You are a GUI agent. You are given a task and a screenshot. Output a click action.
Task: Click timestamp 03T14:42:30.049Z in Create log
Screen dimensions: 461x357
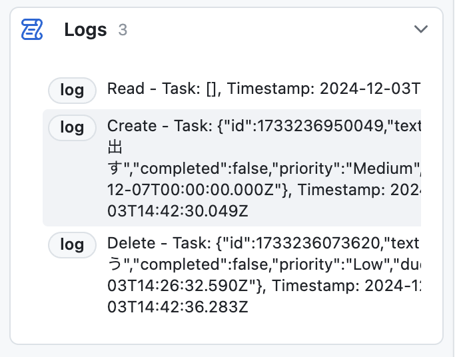(178, 211)
